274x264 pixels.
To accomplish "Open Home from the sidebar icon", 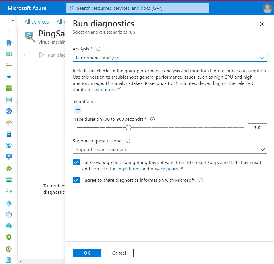I will point(9,42).
